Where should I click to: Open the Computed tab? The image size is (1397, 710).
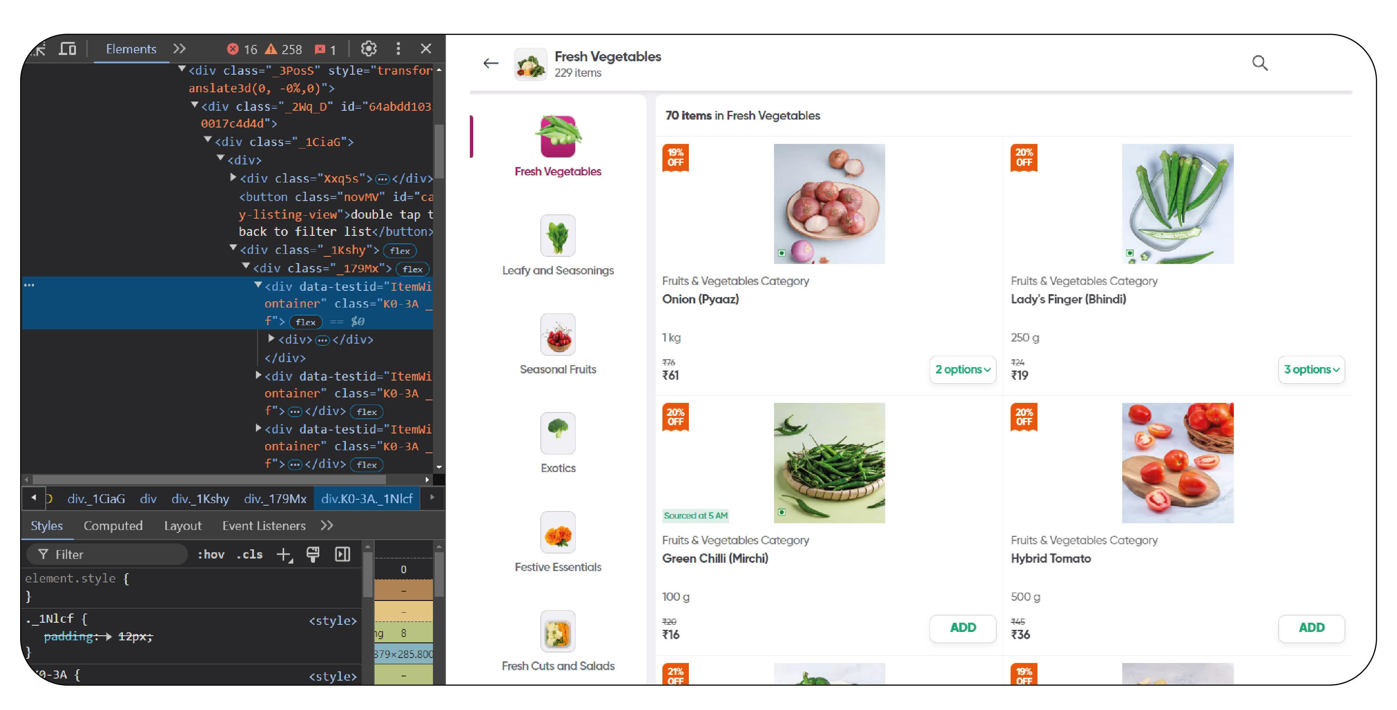click(113, 526)
